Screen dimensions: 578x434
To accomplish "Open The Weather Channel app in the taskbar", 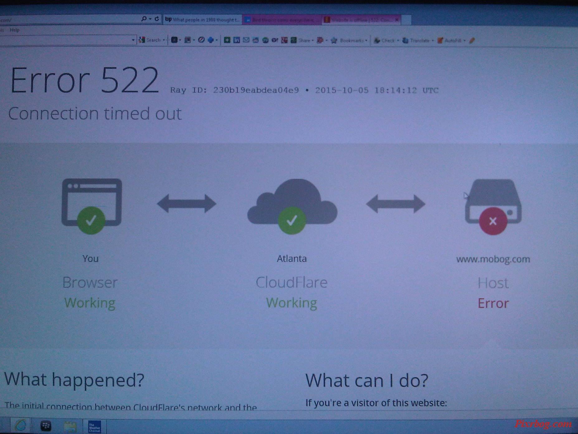I will click(94, 427).
